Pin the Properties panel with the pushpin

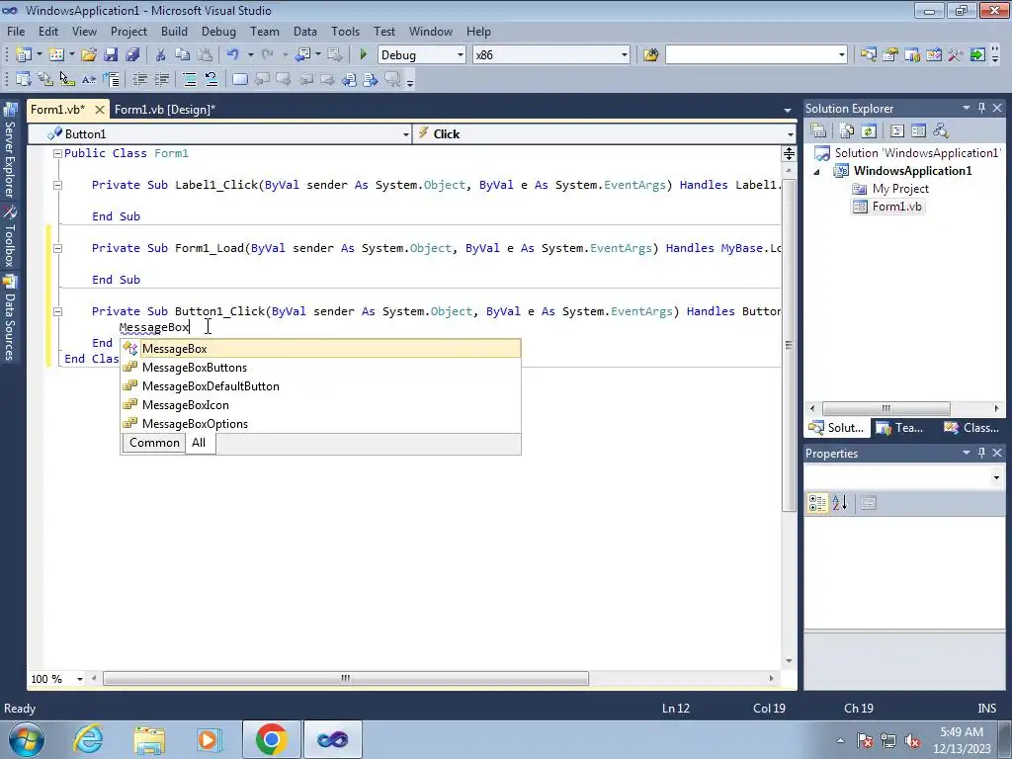(x=981, y=453)
